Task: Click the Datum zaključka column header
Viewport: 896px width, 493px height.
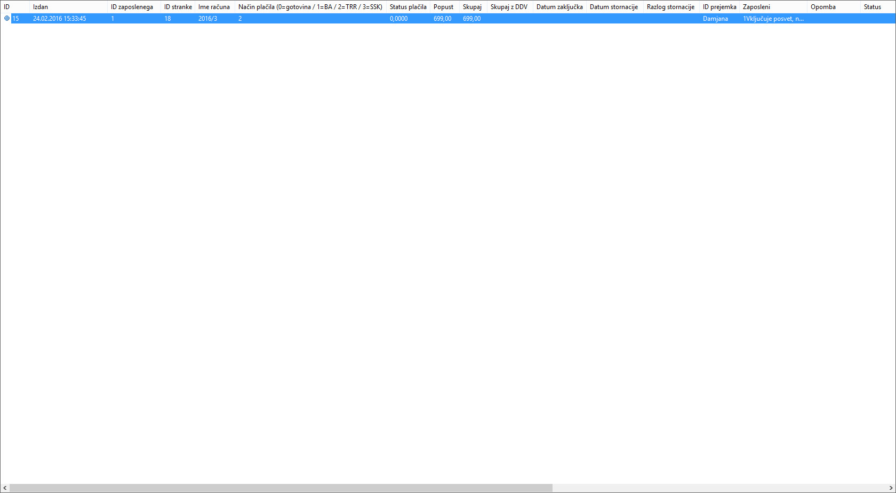Action: pyautogui.click(x=559, y=7)
